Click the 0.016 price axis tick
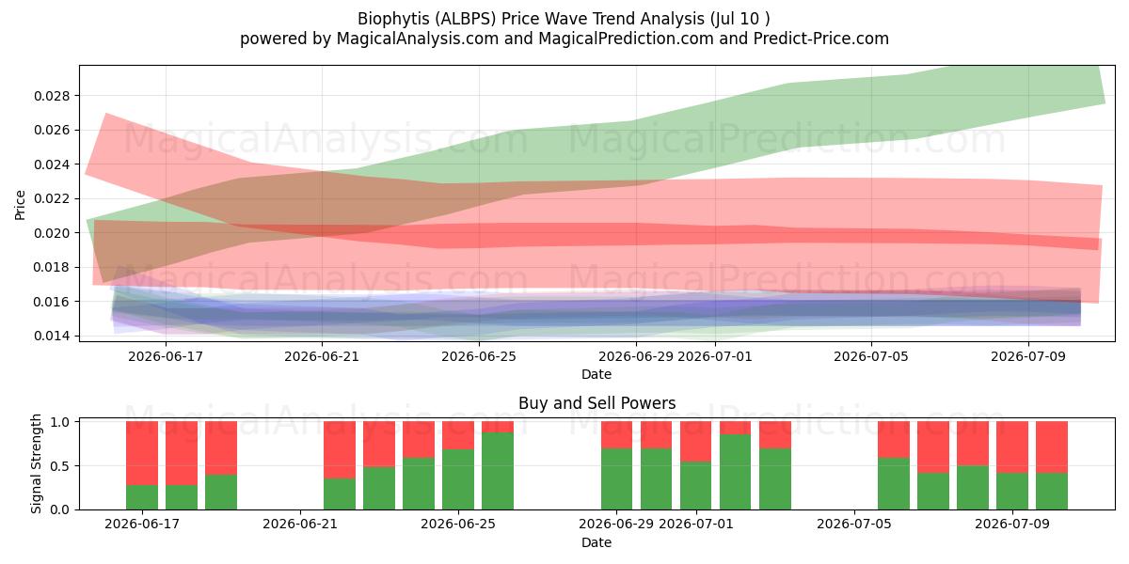This screenshot has height=564, width=1129. (53, 302)
